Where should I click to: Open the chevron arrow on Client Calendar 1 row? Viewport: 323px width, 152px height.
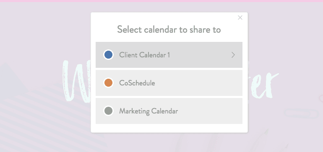233,55
